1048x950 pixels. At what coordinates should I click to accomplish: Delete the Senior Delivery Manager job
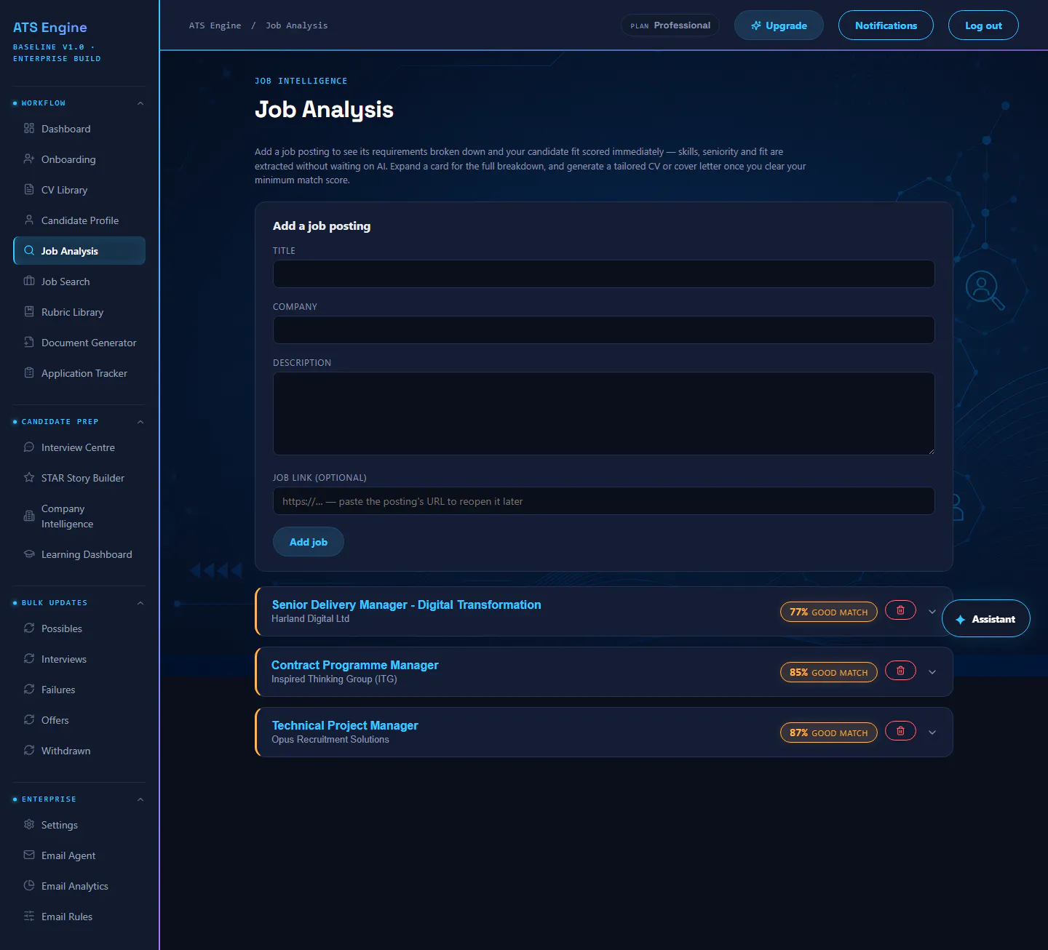pyautogui.click(x=900, y=610)
